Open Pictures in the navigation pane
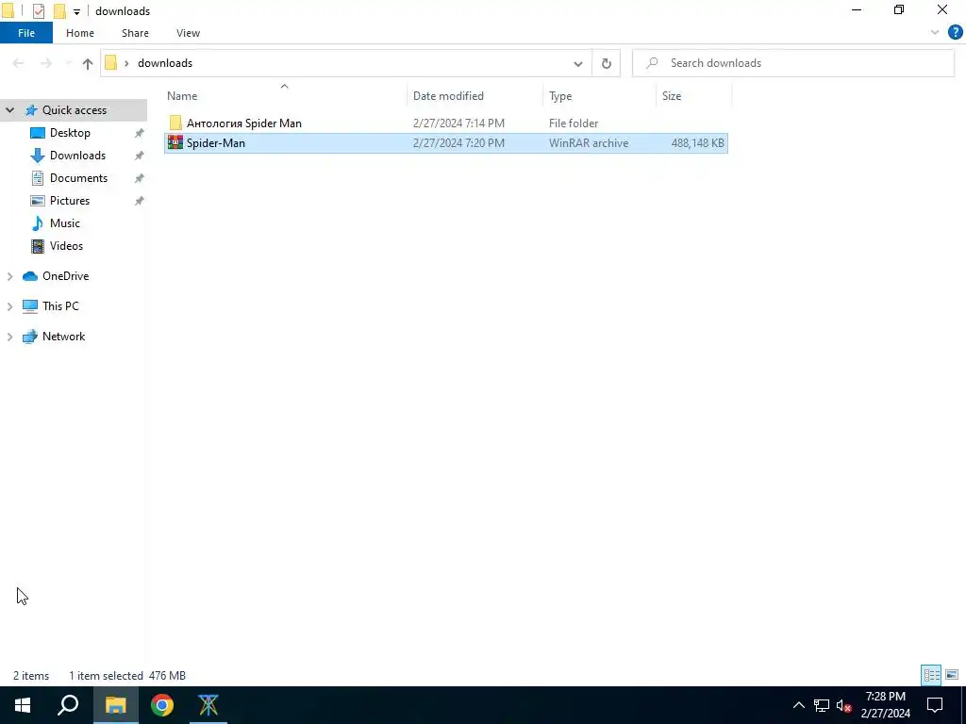This screenshot has height=724, width=966. (x=70, y=201)
